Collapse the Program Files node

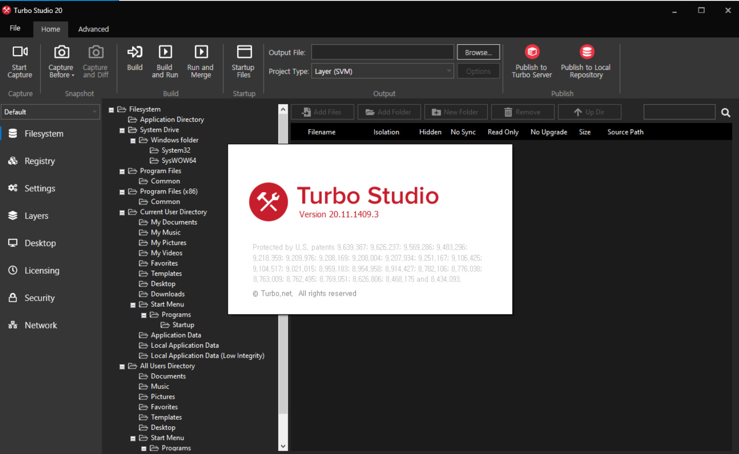122,172
